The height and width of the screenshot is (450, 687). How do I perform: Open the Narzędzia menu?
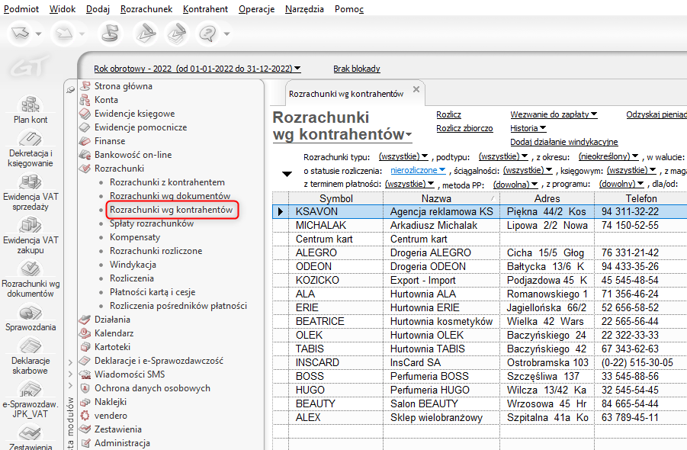click(x=304, y=9)
